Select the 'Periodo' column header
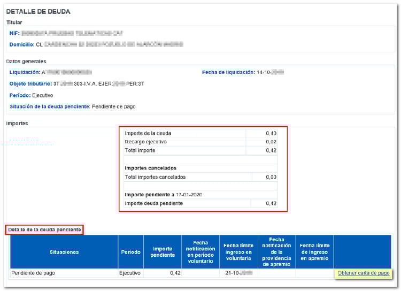Image resolution: width=401 pixels, height=291 pixels. pos(130,252)
